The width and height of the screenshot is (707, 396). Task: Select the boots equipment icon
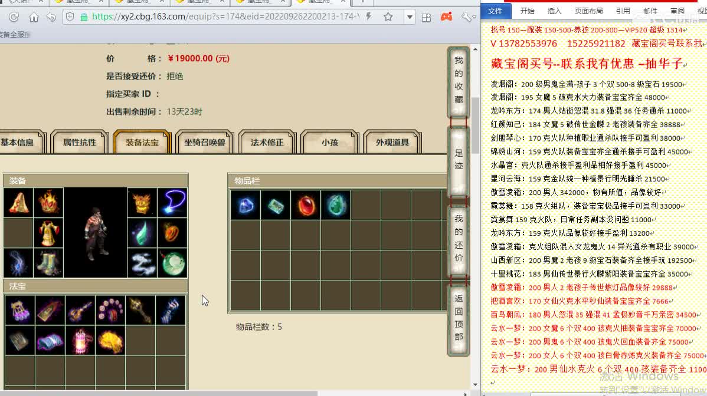(x=48, y=263)
